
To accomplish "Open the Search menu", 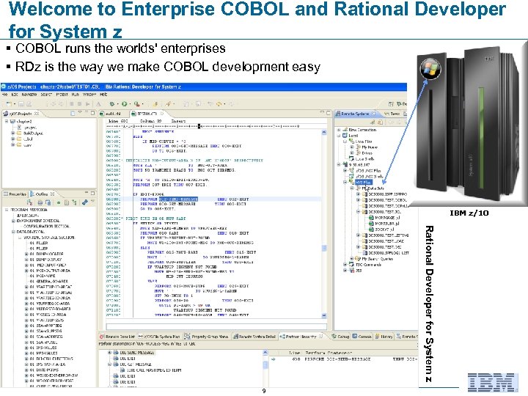I will [x=46, y=95].
